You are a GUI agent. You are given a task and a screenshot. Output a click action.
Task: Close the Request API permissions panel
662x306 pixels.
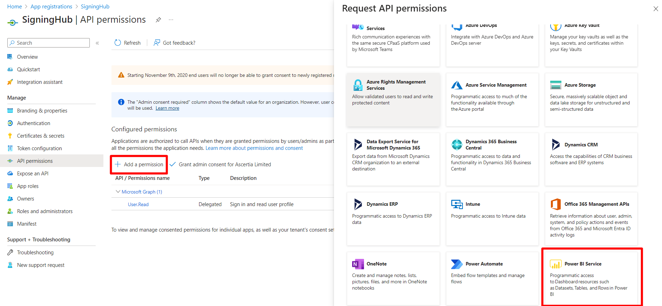click(656, 9)
